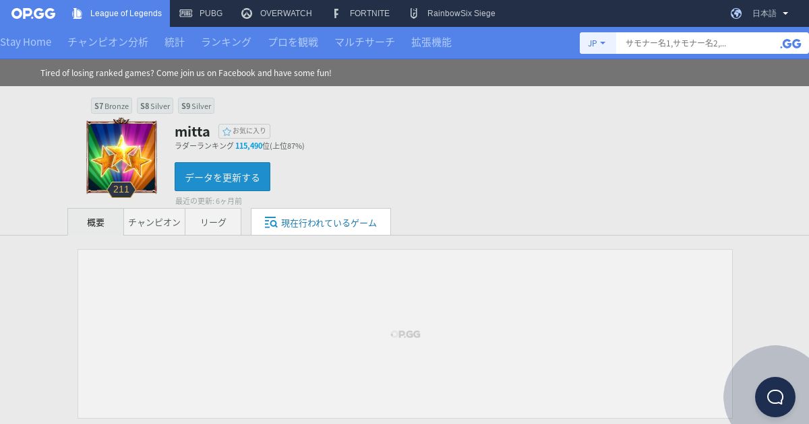This screenshot has height=424, width=809.
Task: Switch to OVERWATCH section
Action: tap(276, 13)
